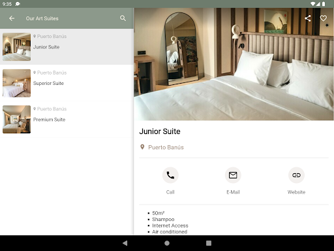
Task: Click the Junior Suite hero photo
Action: point(234,64)
